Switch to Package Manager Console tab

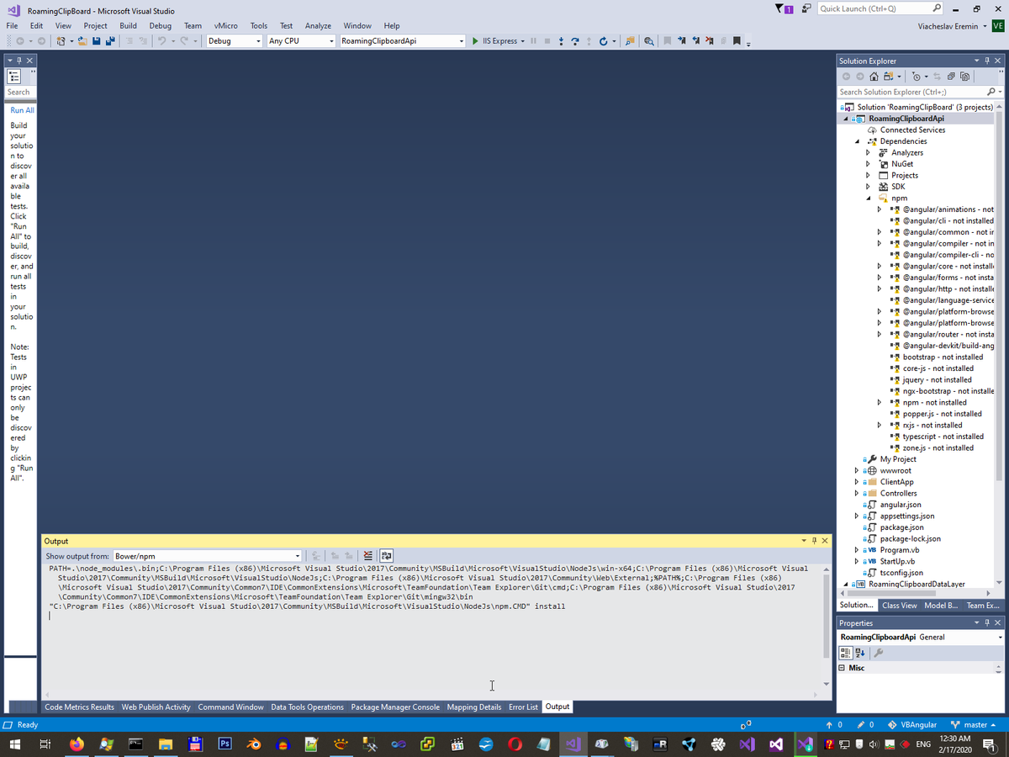click(x=395, y=707)
